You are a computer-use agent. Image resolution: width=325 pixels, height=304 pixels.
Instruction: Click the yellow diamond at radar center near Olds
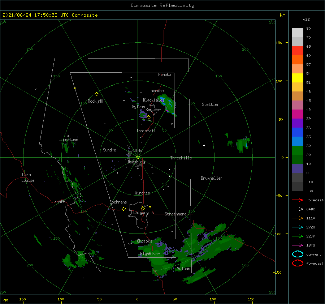[x=138, y=157]
